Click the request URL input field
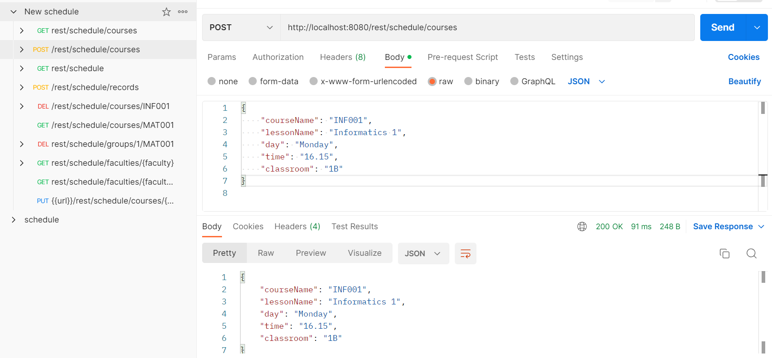772x358 pixels. [x=487, y=27]
